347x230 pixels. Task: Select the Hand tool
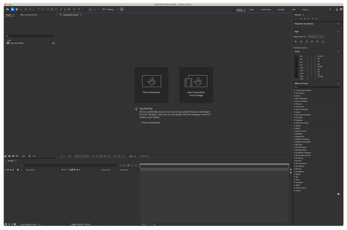pos(17,9)
